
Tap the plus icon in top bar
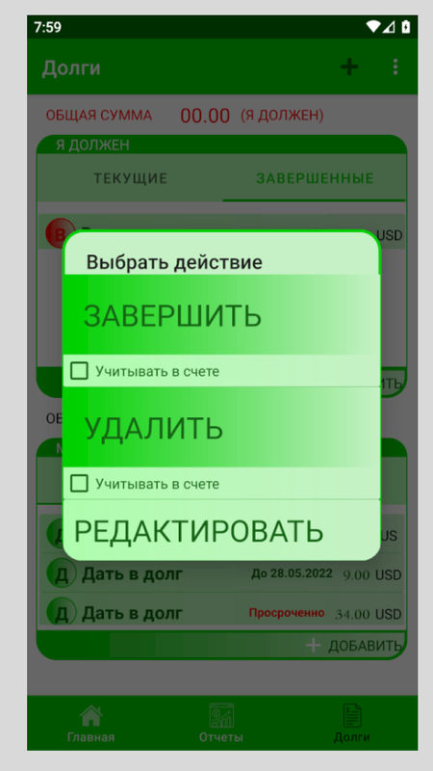coord(349,66)
